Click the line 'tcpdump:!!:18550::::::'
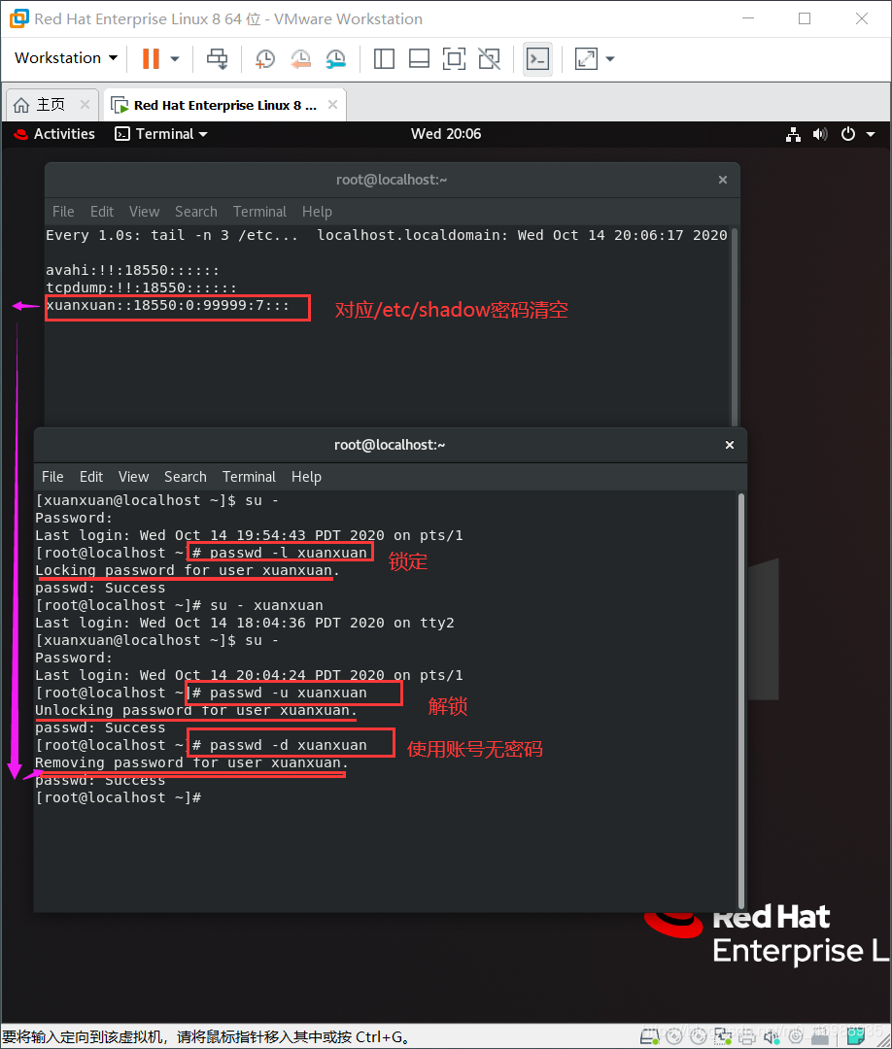892x1049 pixels. [x=141, y=288]
